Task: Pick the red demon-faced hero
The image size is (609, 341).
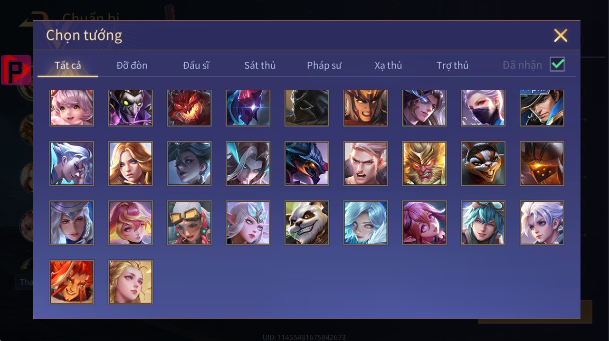Action: point(189,107)
